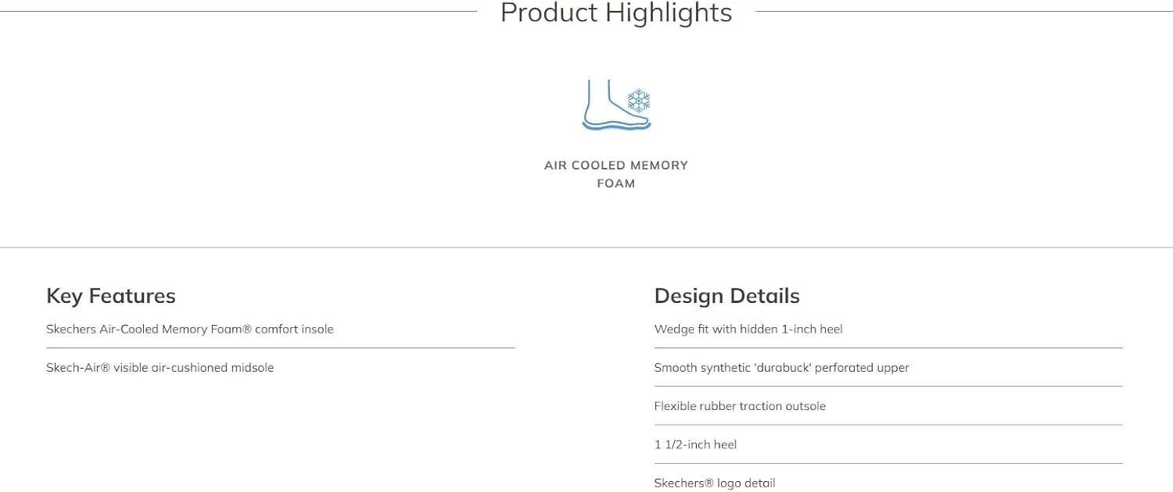Image resolution: width=1173 pixels, height=492 pixels.
Task: Click the Design Details heading
Action: (x=726, y=296)
